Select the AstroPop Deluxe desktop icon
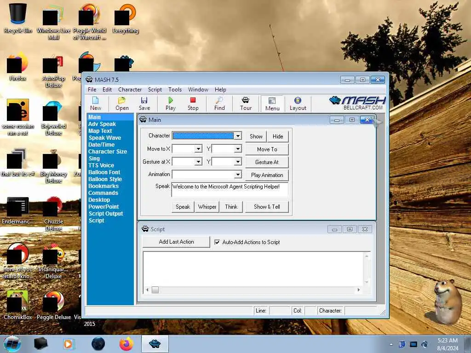The width and height of the screenshot is (471, 353). pyautogui.click(x=53, y=70)
